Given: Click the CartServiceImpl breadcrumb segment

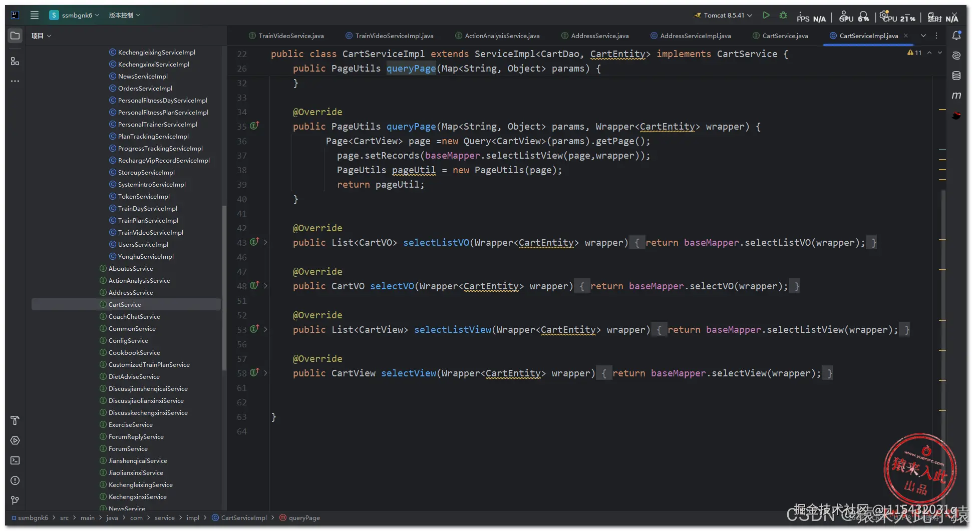Looking at the screenshot, I should [x=239, y=517].
